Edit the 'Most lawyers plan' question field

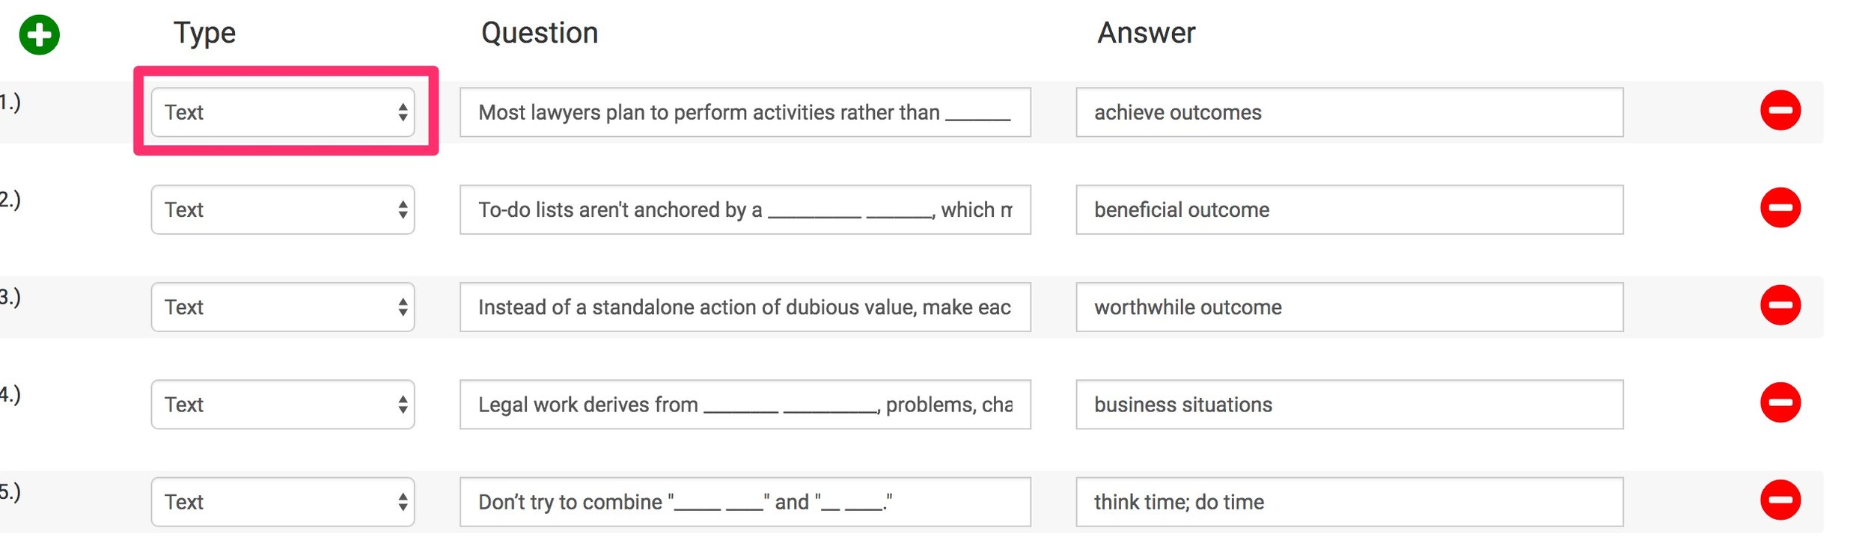745,112
